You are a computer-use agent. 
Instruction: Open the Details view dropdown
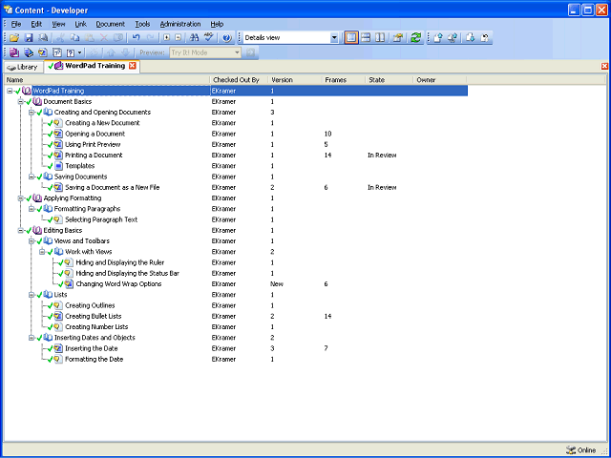[x=334, y=38]
